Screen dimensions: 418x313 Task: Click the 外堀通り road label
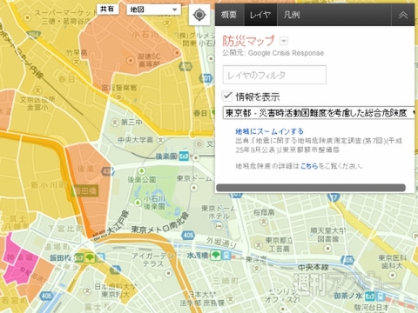point(221,243)
